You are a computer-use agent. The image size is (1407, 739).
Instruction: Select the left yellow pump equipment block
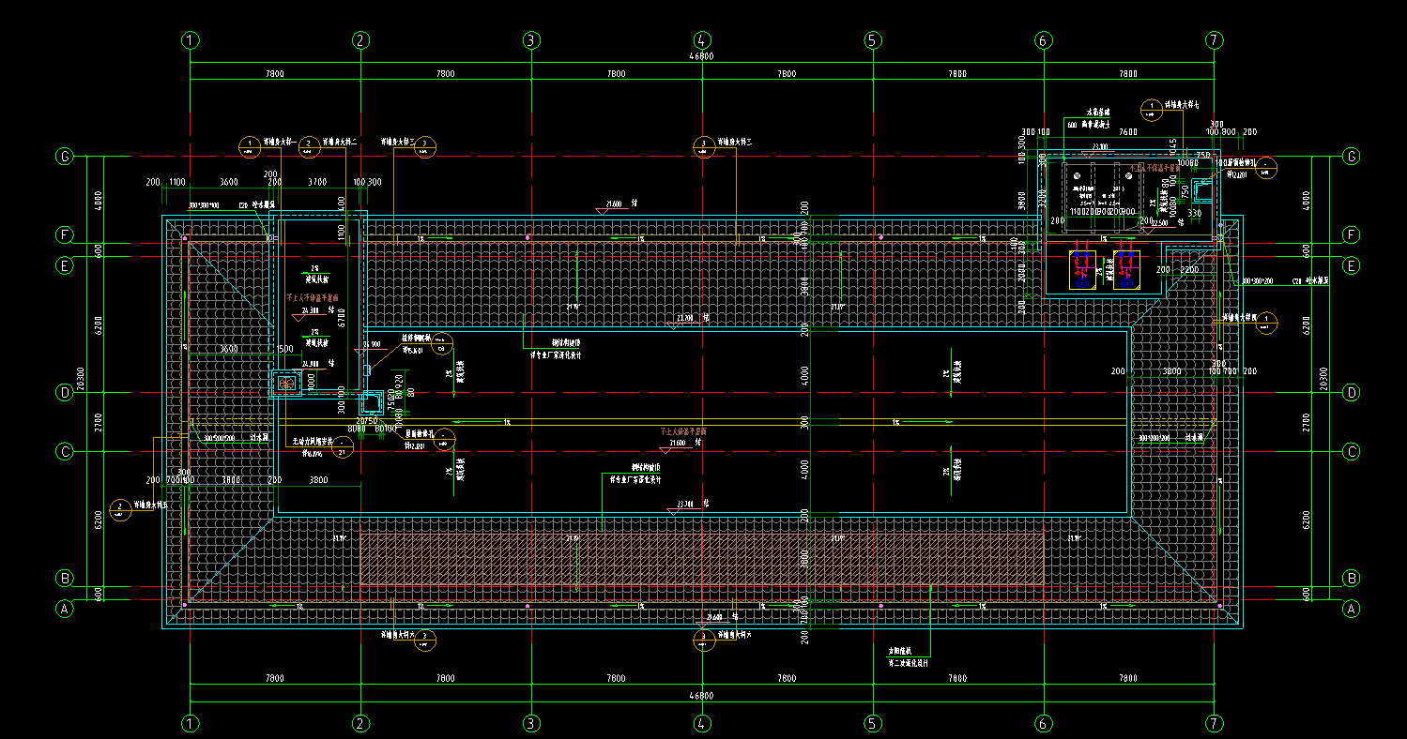(1082, 269)
